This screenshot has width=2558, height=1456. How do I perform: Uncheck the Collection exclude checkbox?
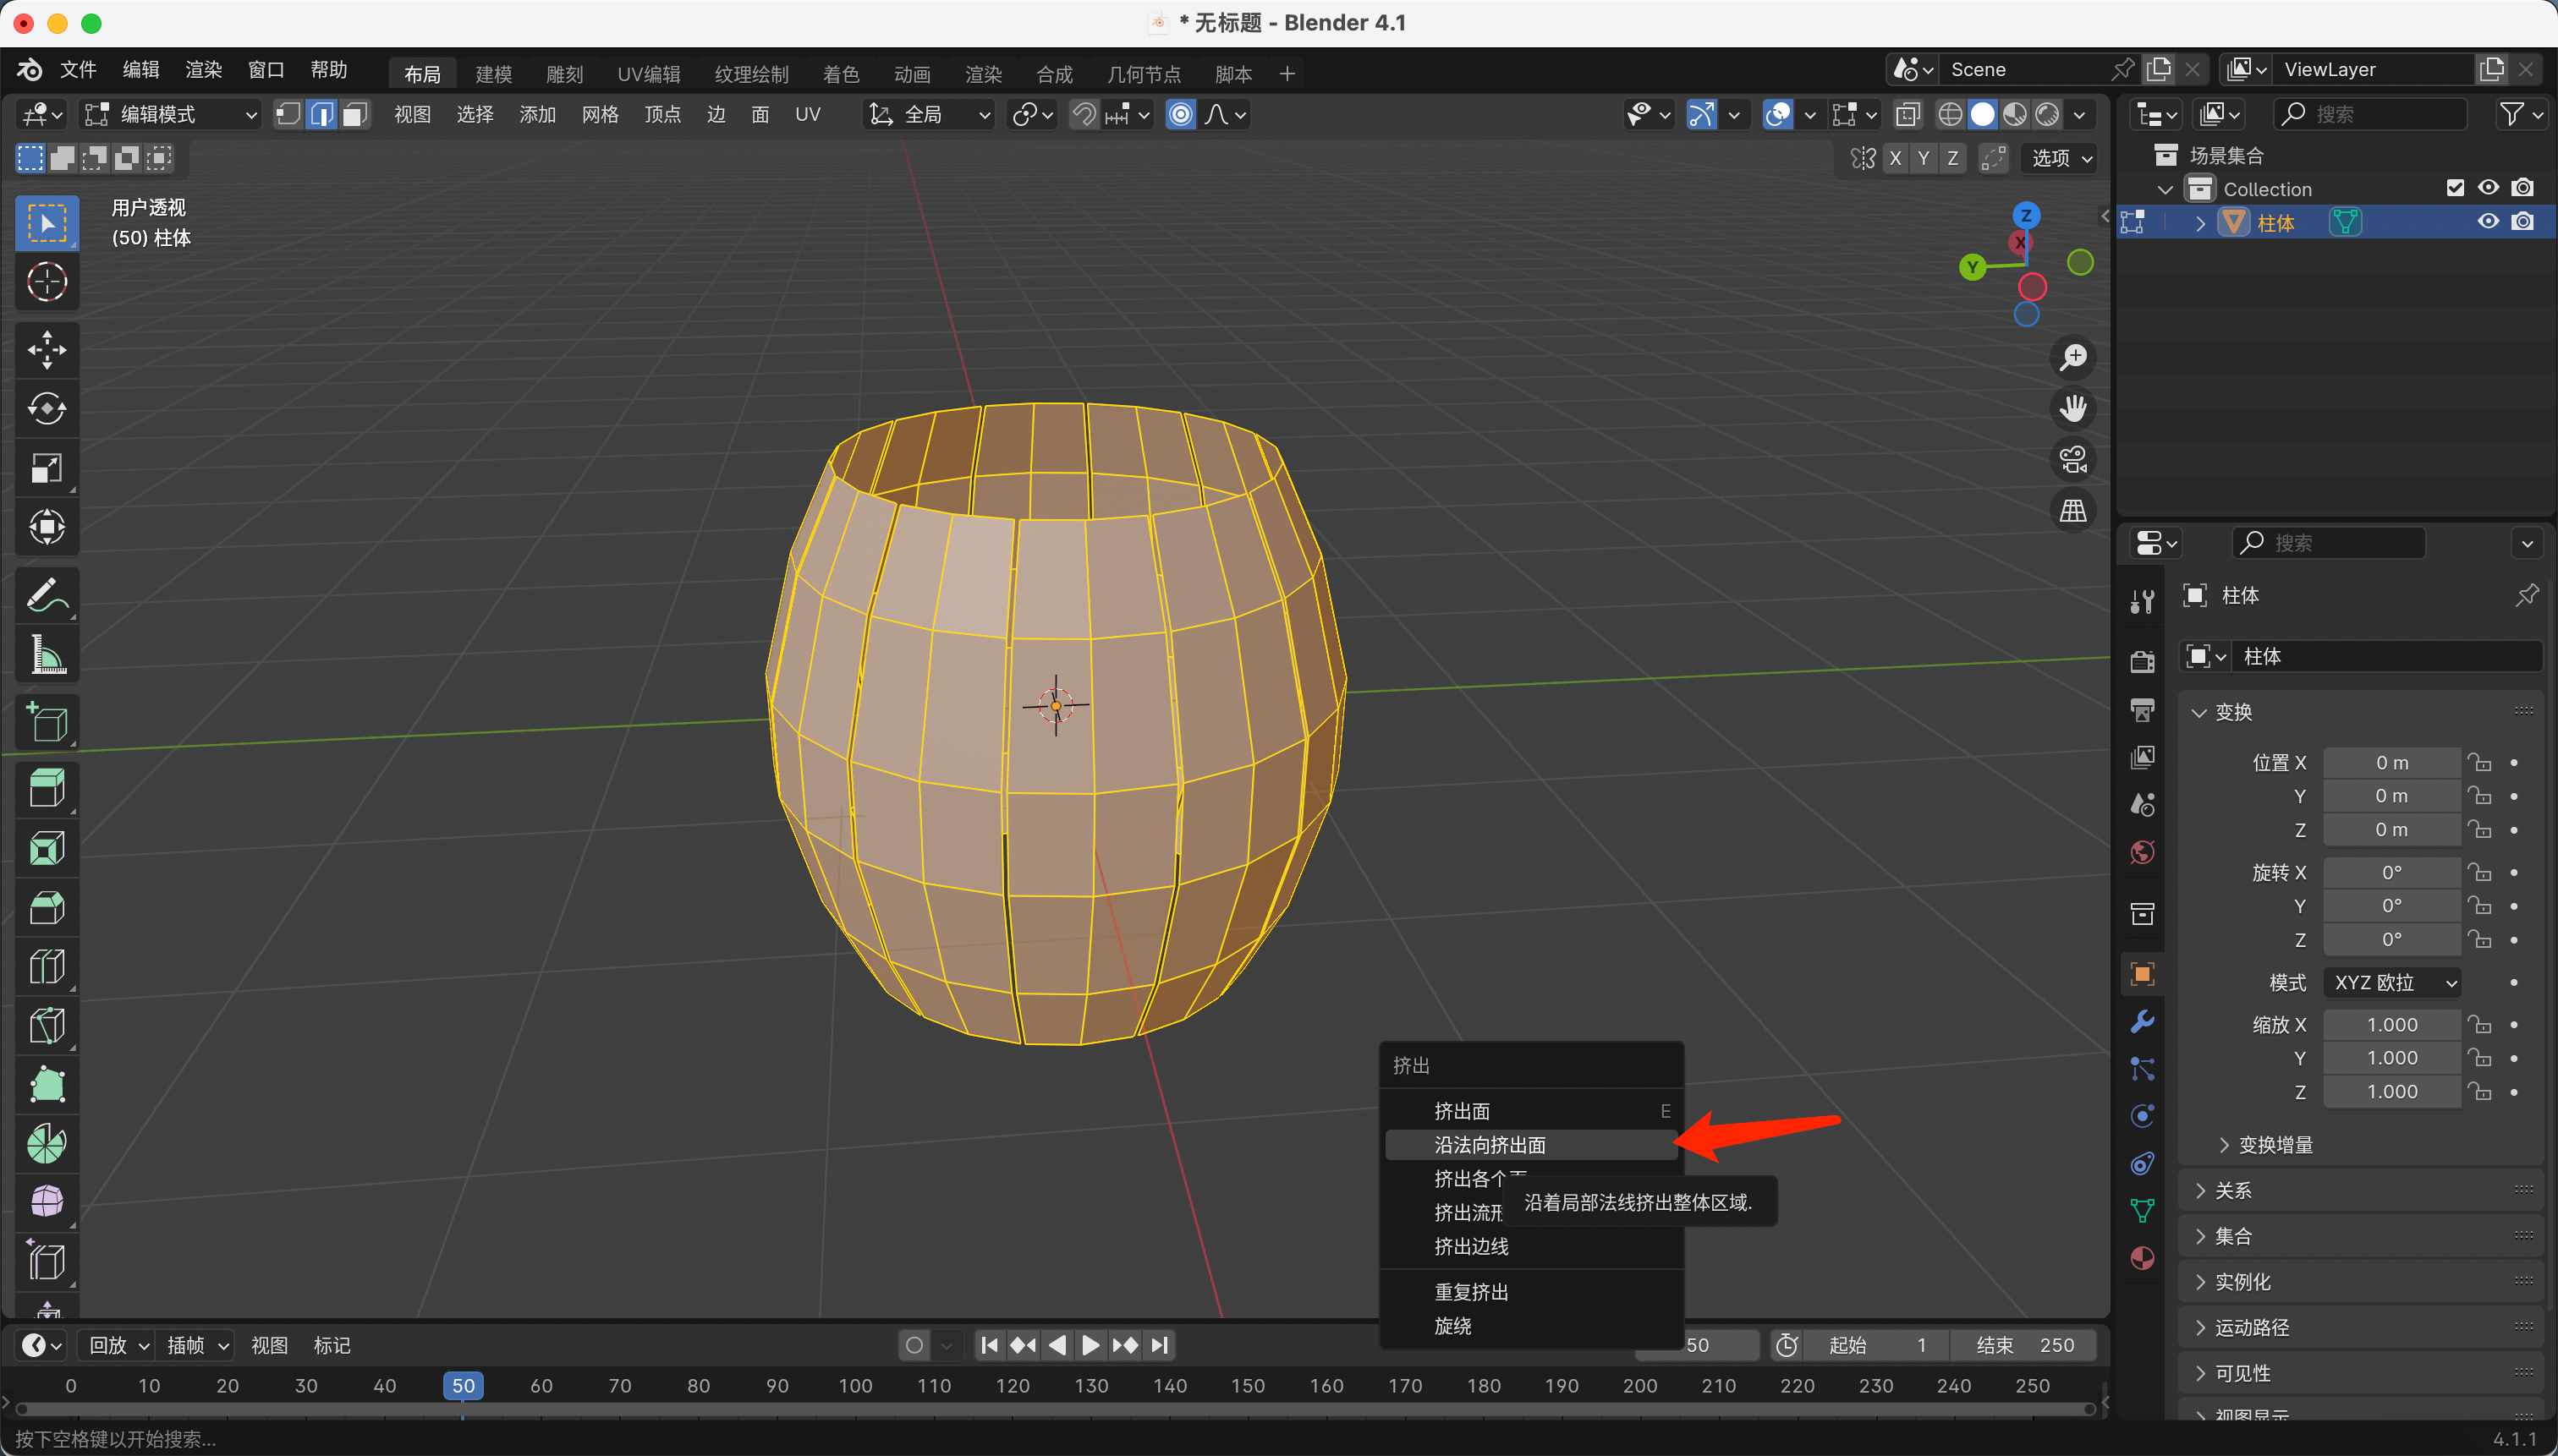(2454, 188)
